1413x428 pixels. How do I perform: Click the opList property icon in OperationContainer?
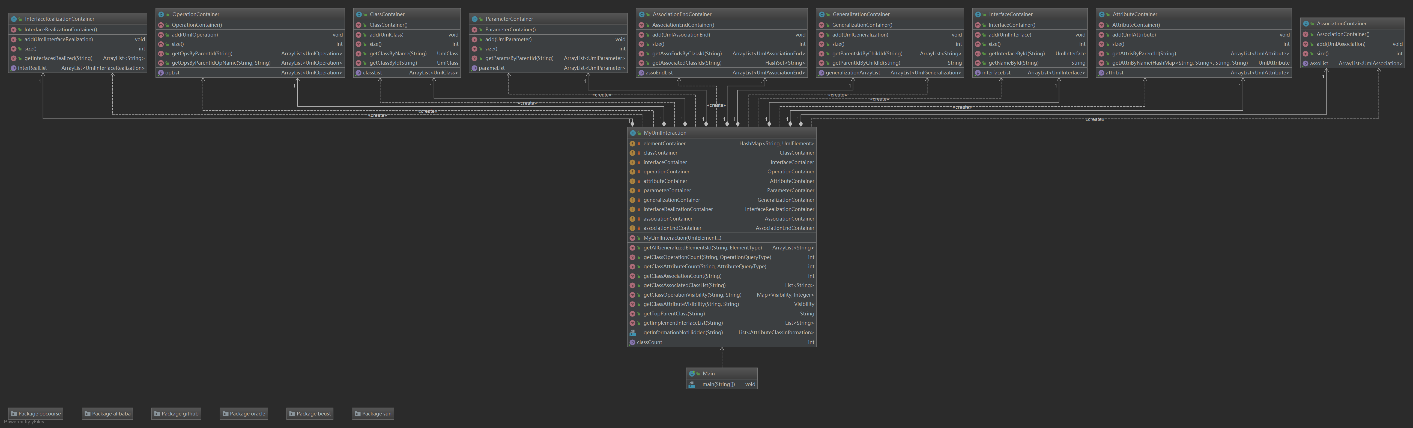[161, 73]
